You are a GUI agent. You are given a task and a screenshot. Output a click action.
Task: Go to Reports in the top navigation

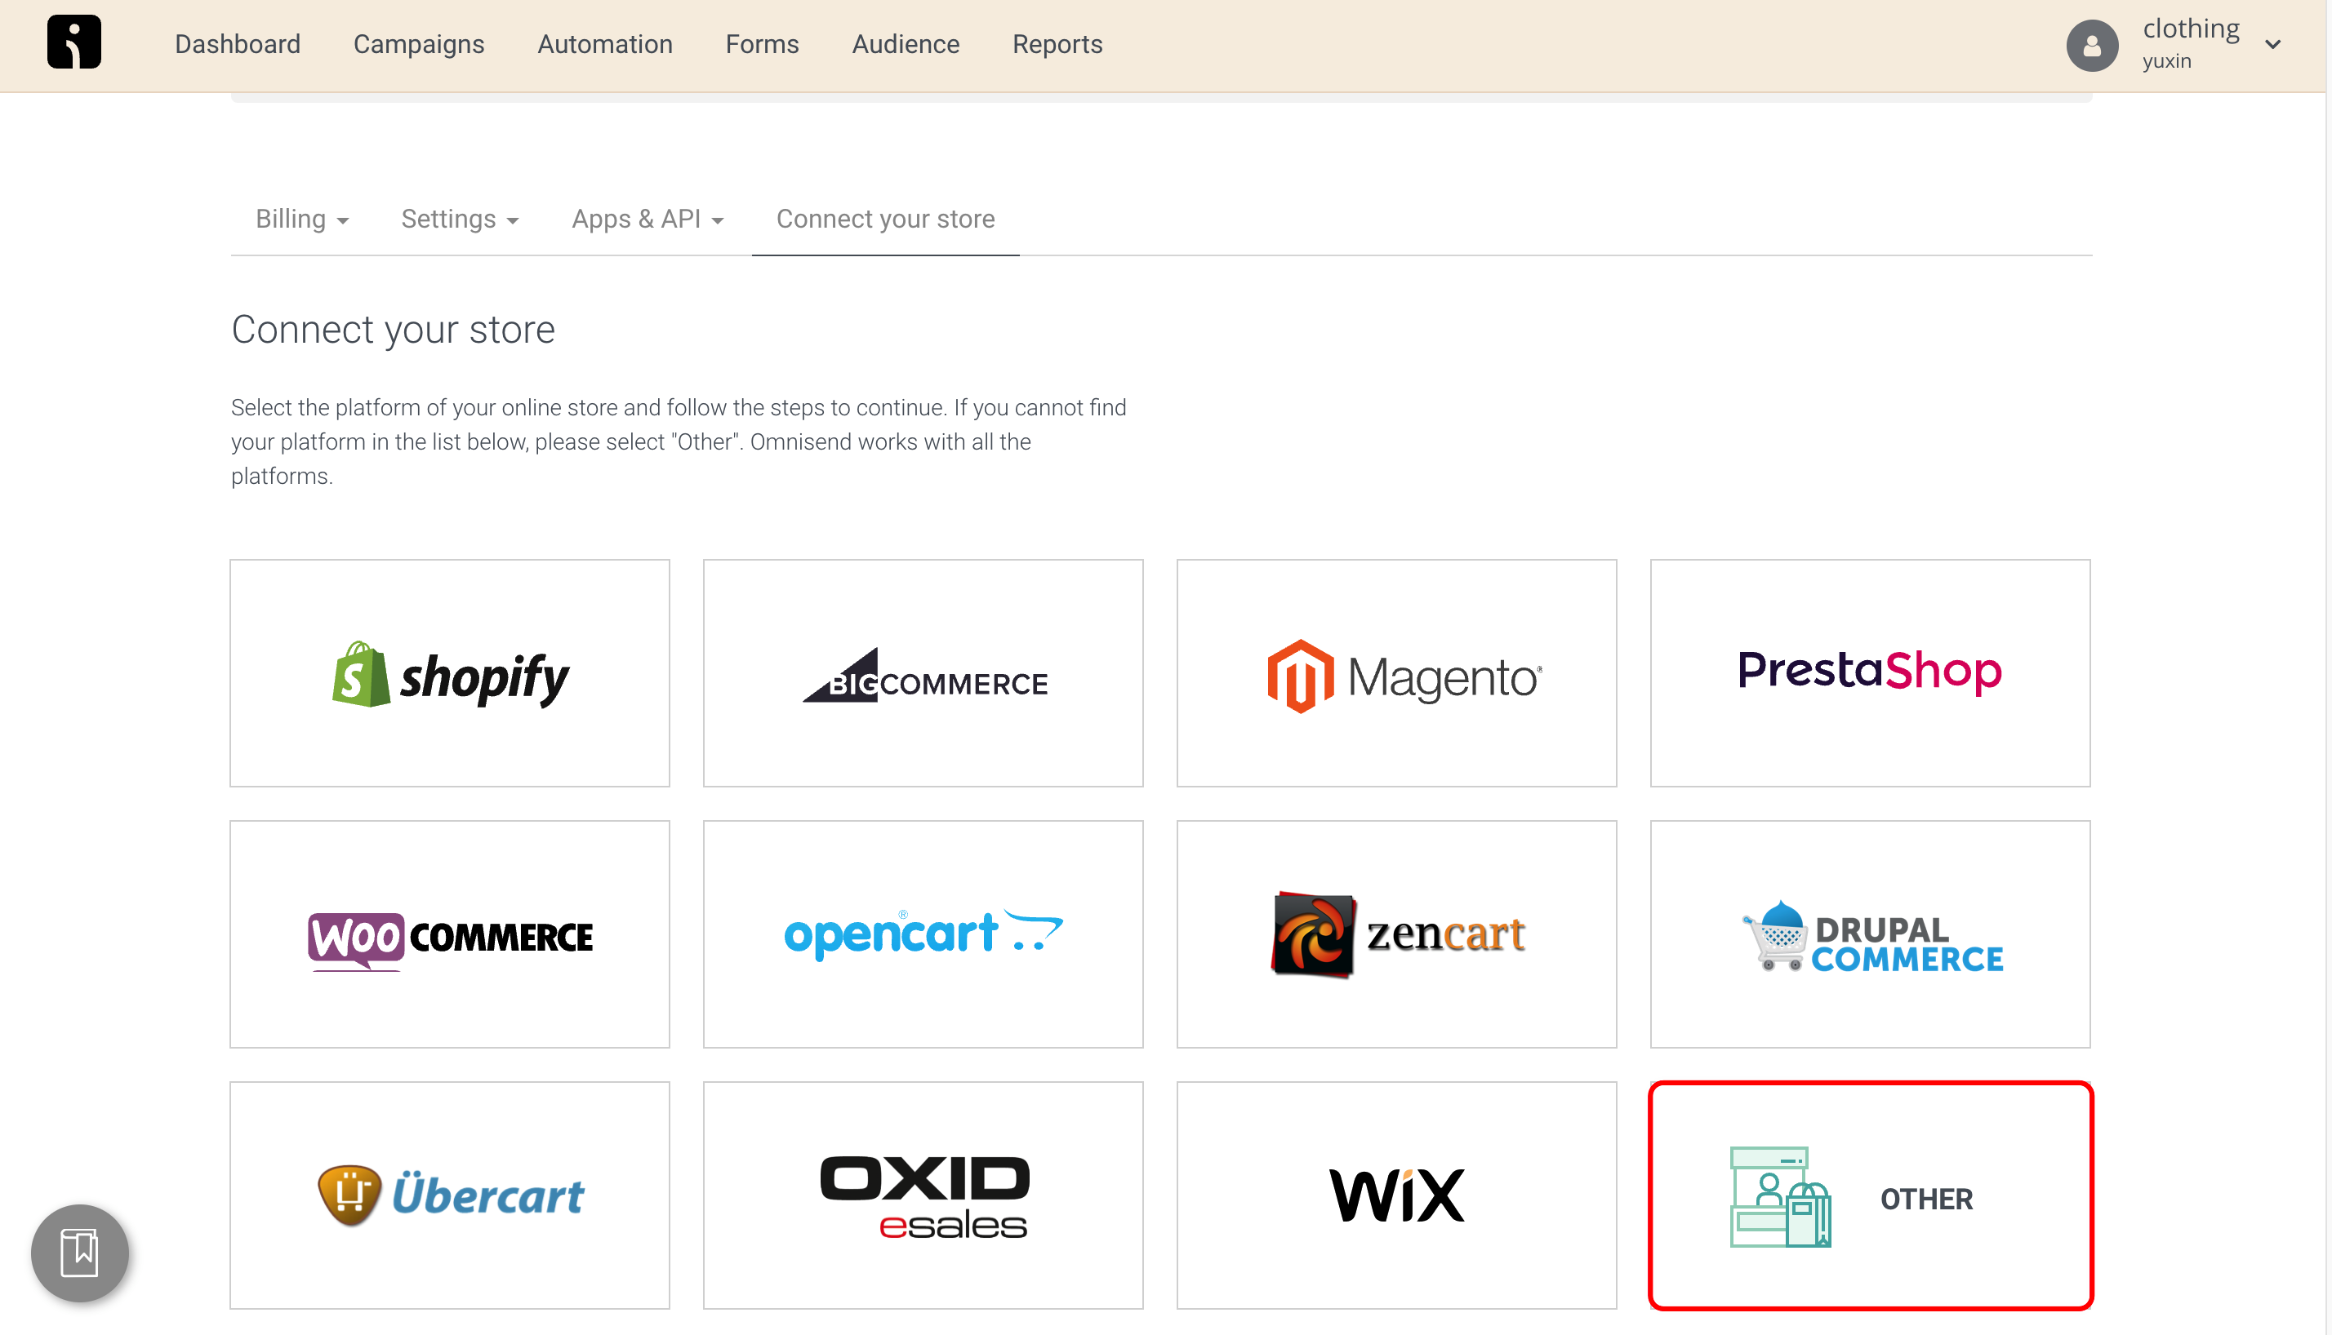point(1057,44)
